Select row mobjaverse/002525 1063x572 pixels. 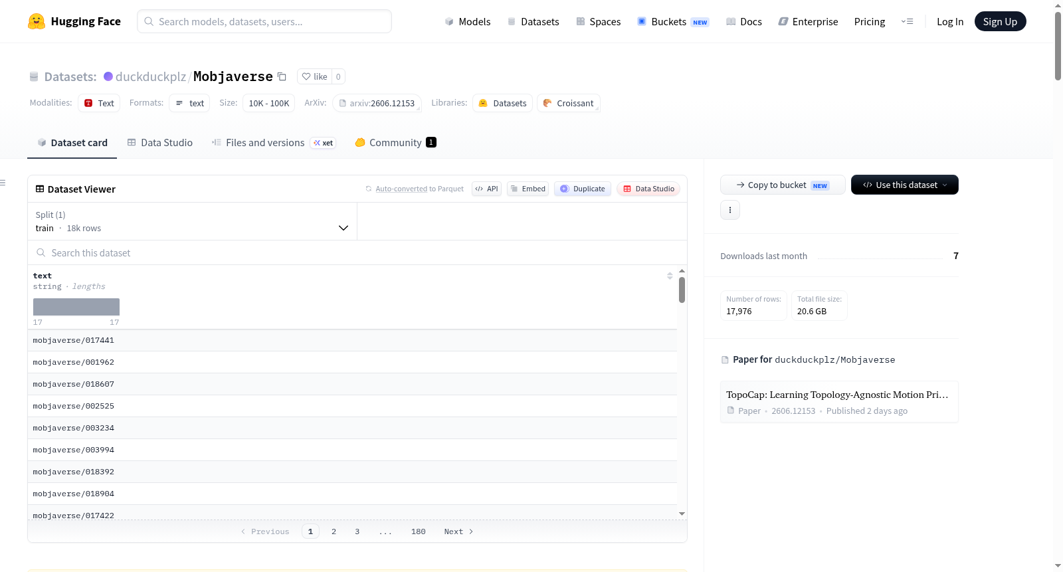point(352,406)
